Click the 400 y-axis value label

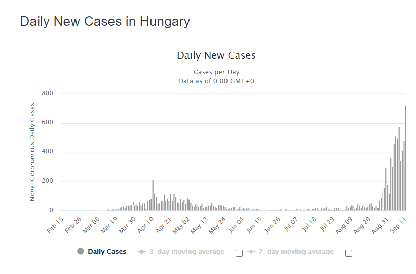click(x=47, y=151)
